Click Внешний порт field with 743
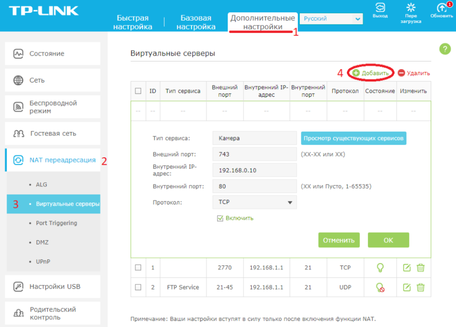 [x=254, y=154]
